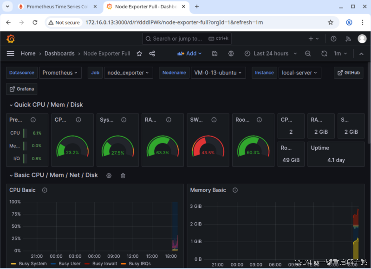Go back in browser history
This screenshot has width=371, height=269.
(8, 22)
